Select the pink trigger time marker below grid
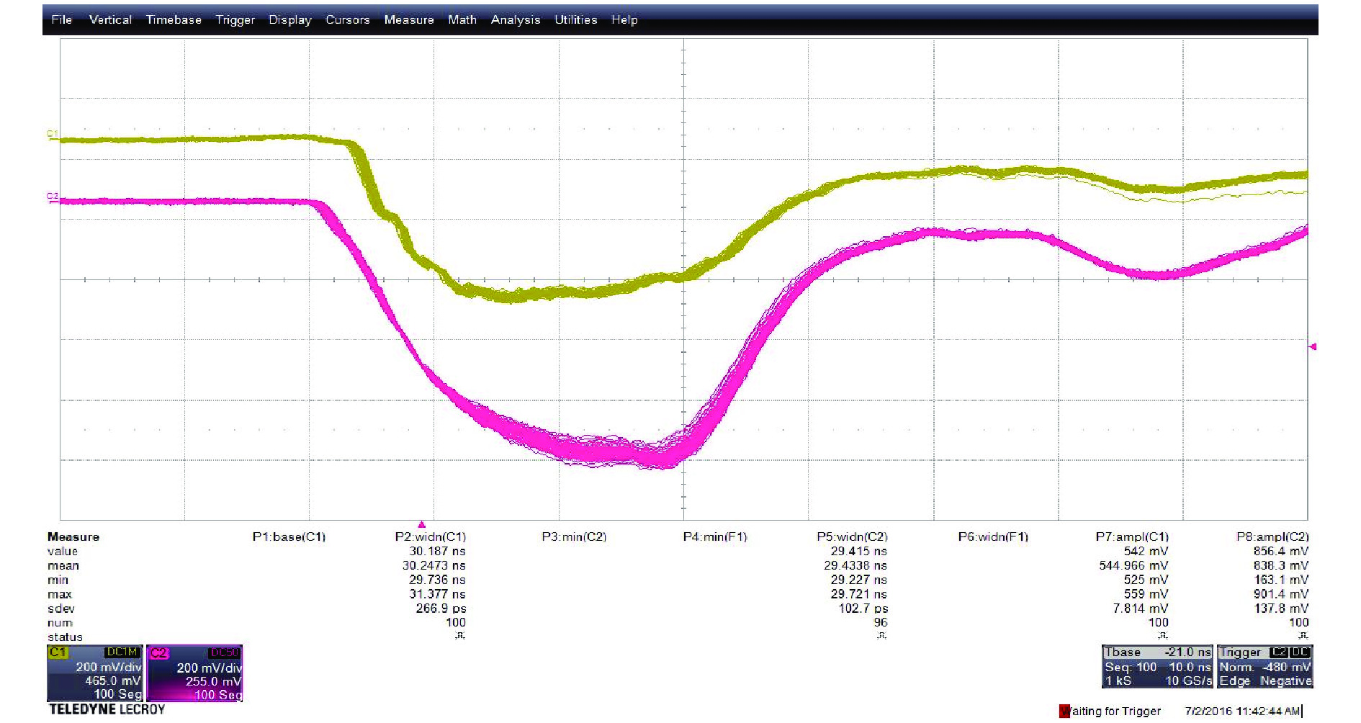 422,524
